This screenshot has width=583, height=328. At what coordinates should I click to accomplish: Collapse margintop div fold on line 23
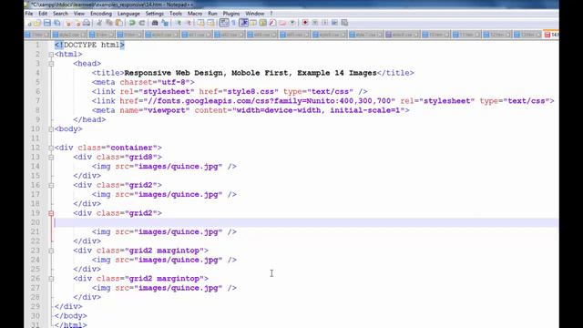tap(51, 251)
